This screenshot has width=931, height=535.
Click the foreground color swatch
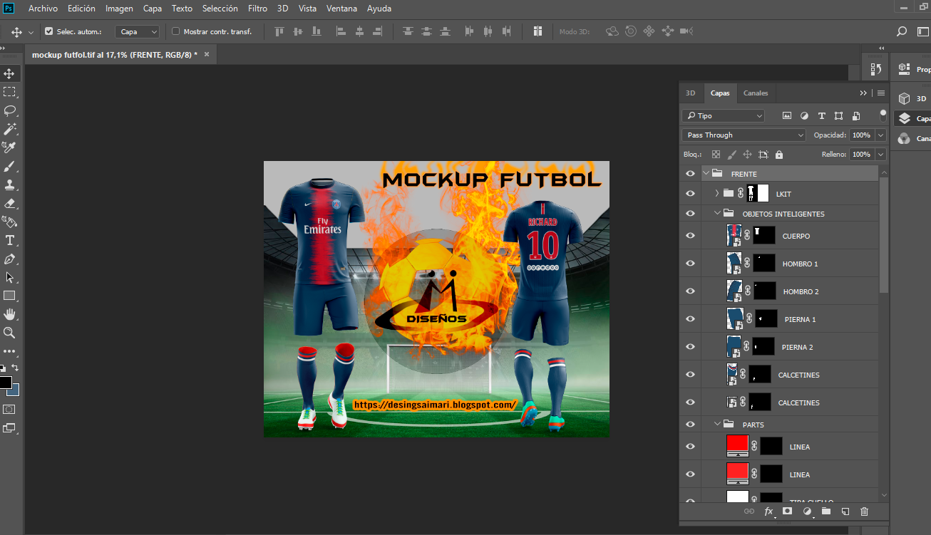point(5,383)
